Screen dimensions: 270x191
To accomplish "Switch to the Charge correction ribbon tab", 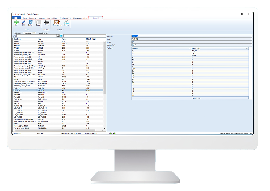I will tap(80, 18).
